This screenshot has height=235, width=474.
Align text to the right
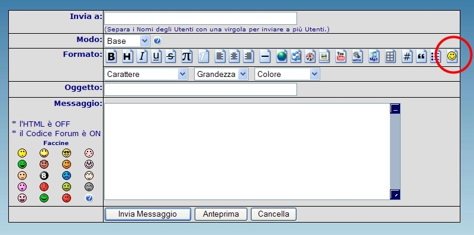tap(249, 56)
